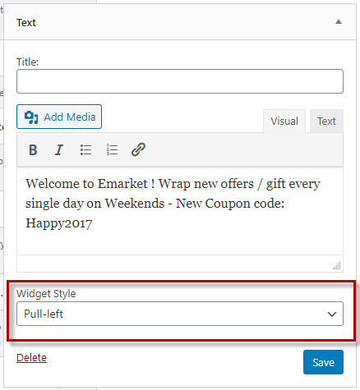Apply italic formatting with the I icon

(x=59, y=149)
